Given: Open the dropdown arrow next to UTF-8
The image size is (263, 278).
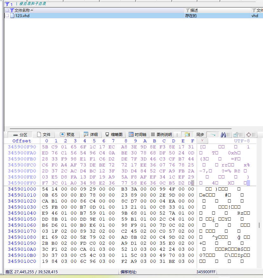Looking at the screenshot, I should point(202,141).
